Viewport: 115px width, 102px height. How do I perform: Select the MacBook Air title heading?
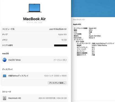(34, 19)
